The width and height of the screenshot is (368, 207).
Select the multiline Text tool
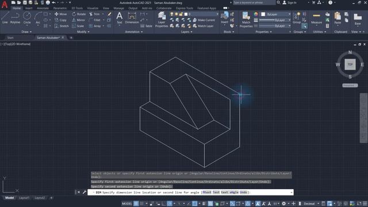[x=119, y=18]
